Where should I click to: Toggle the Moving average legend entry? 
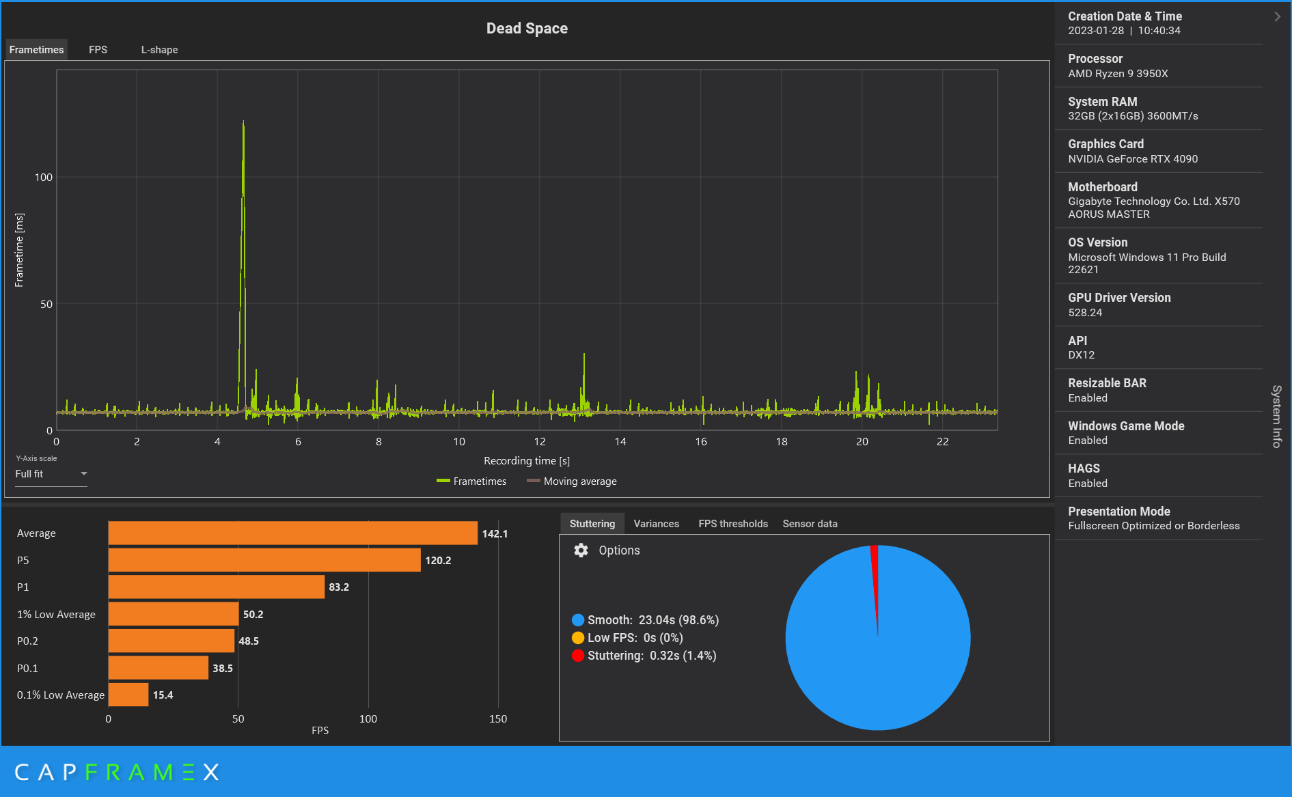[572, 481]
